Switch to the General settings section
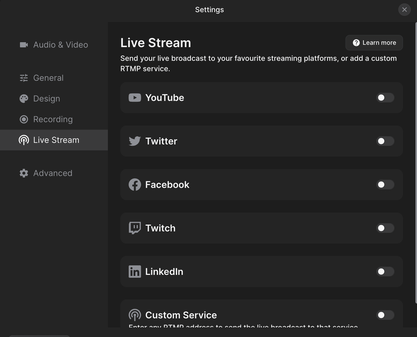417x337 pixels. point(48,78)
